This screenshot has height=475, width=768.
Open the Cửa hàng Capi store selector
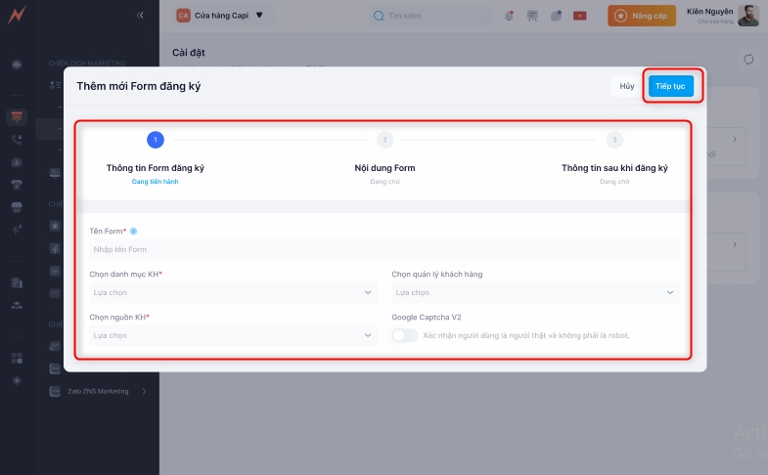pos(220,16)
